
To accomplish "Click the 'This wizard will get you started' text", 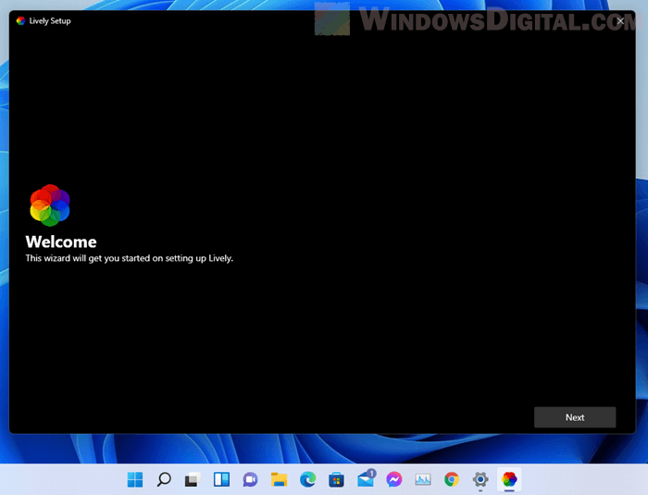I will (x=130, y=258).
